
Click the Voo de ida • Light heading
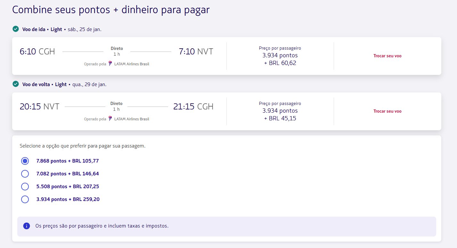(x=42, y=29)
